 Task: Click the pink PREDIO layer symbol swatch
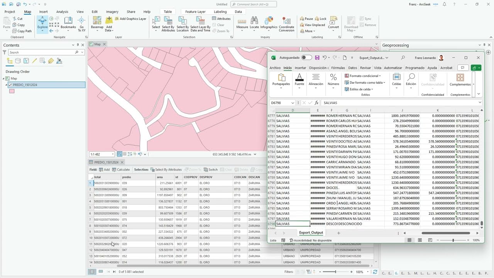pyautogui.click(x=12, y=91)
